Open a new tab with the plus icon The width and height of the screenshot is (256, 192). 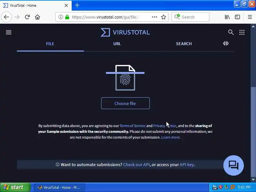[x=77, y=5]
